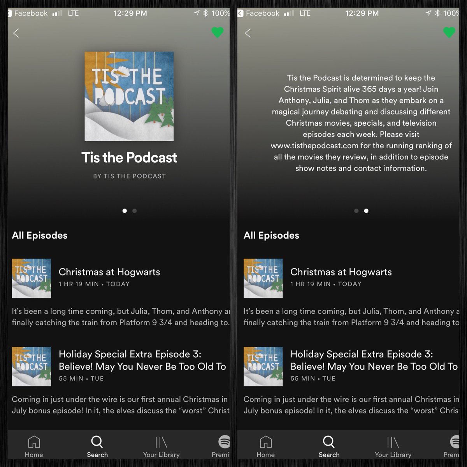Tap 12:29 PM clock in left status bar
This screenshot has height=467, width=467.
click(x=130, y=13)
